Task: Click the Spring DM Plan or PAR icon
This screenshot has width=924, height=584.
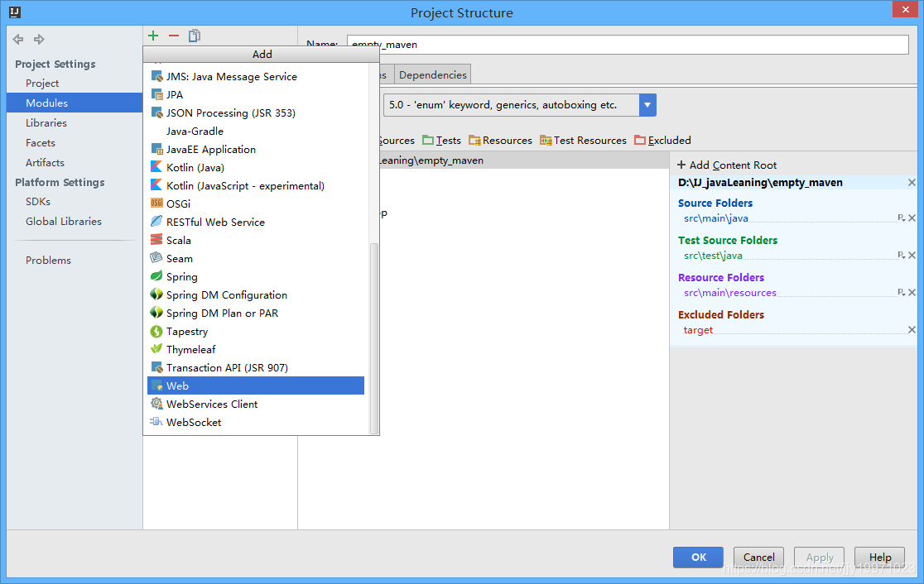Action: pos(156,313)
